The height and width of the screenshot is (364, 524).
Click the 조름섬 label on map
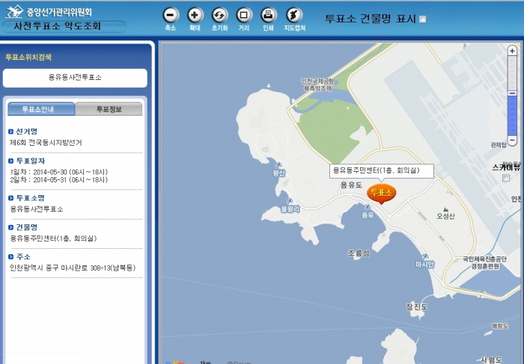pos(359,253)
